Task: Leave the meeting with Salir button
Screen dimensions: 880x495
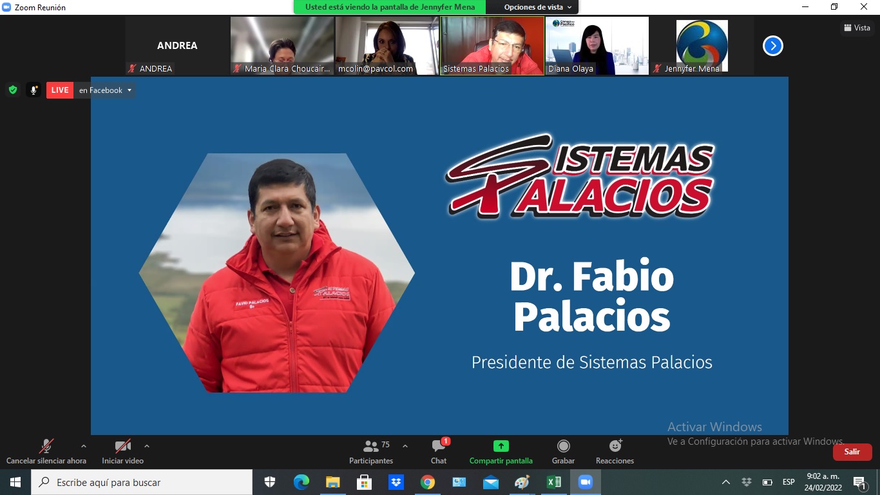Action: pos(852,452)
